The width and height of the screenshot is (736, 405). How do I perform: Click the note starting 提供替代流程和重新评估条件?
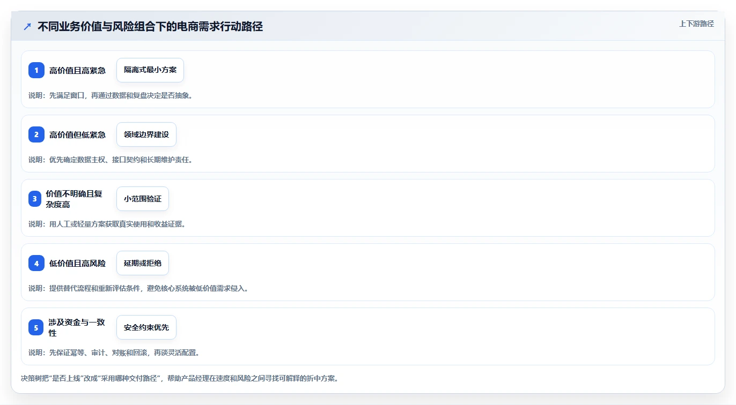[x=138, y=288]
